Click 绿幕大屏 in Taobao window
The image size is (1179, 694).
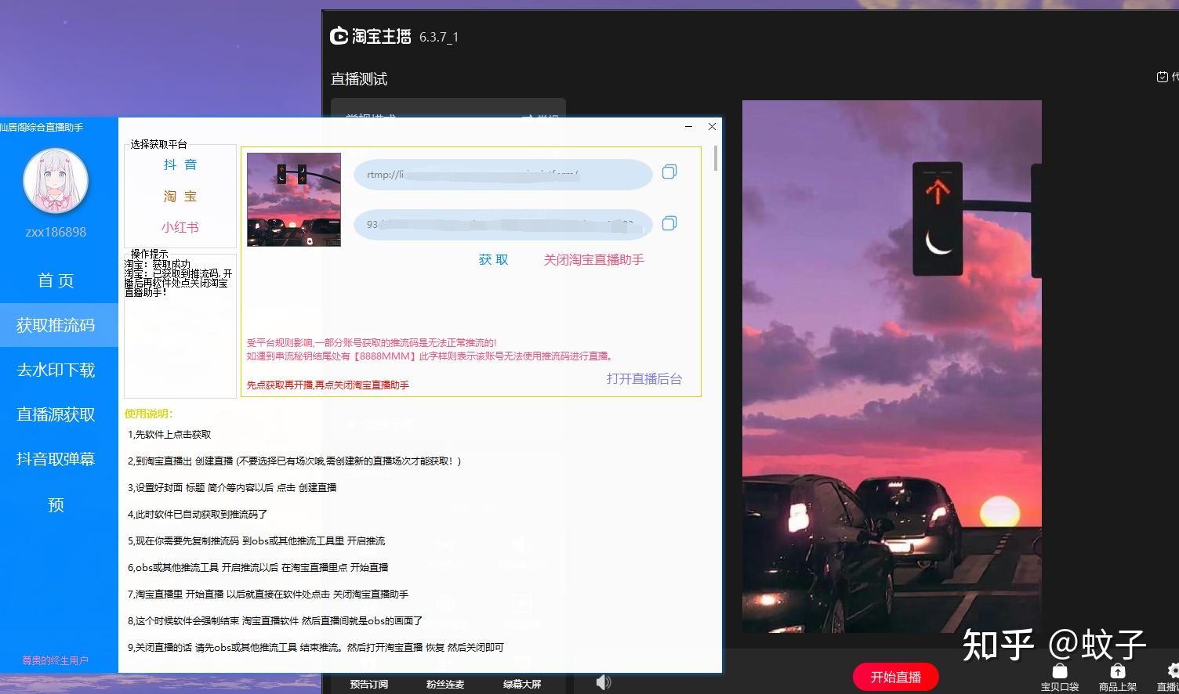click(x=522, y=684)
